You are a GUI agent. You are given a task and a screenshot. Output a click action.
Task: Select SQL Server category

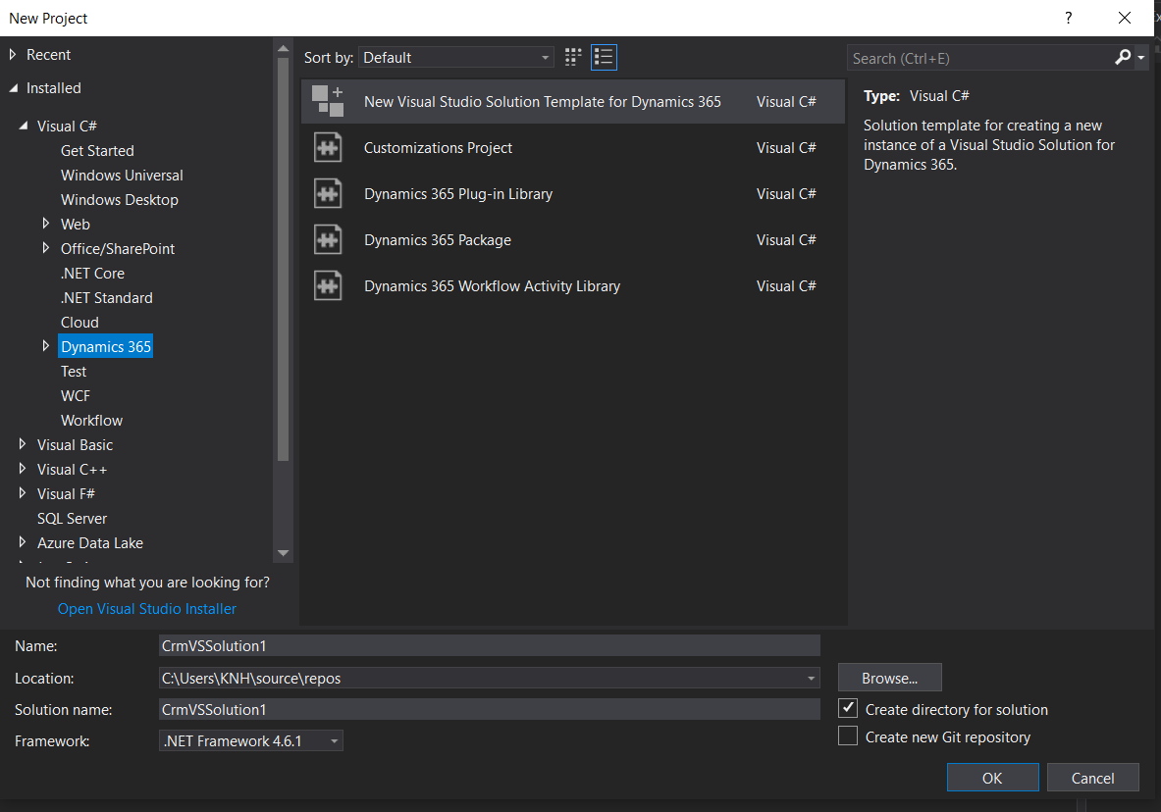[x=72, y=518]
